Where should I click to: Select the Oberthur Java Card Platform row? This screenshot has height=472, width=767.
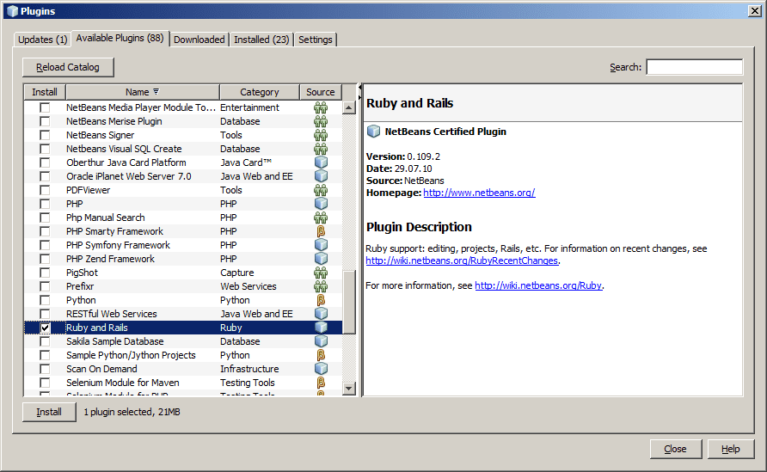(x=183, y=162)
